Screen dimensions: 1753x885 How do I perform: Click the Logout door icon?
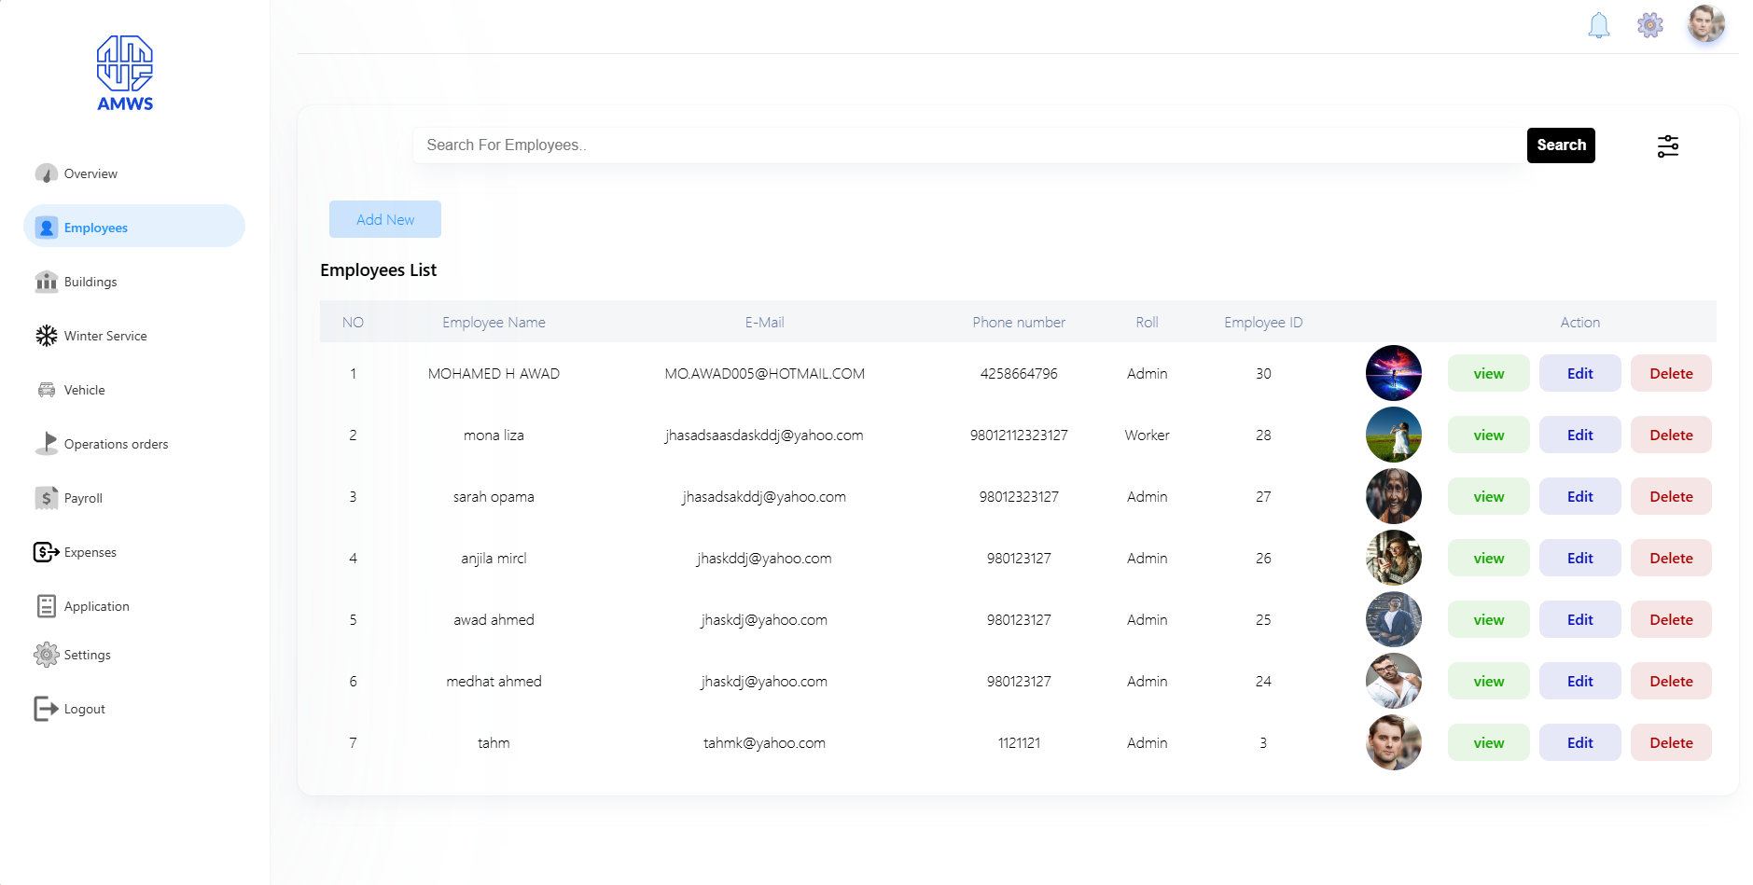pyautogui.click(x=47, y=709)
